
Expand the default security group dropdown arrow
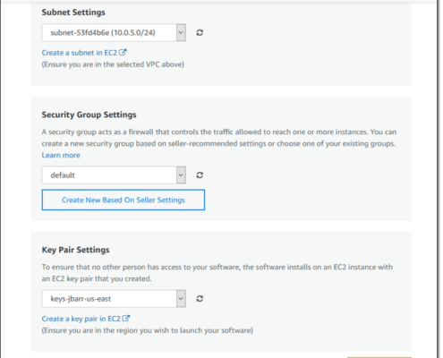click(x=181, y=175)
